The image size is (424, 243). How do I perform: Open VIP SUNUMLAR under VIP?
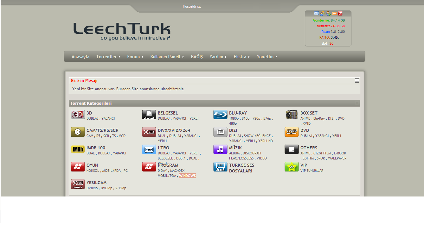coord(312,171)
